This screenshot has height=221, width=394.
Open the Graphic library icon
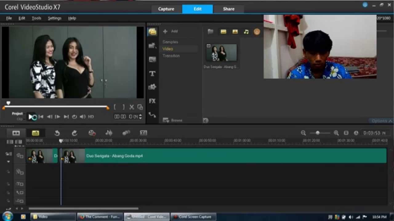152,87
